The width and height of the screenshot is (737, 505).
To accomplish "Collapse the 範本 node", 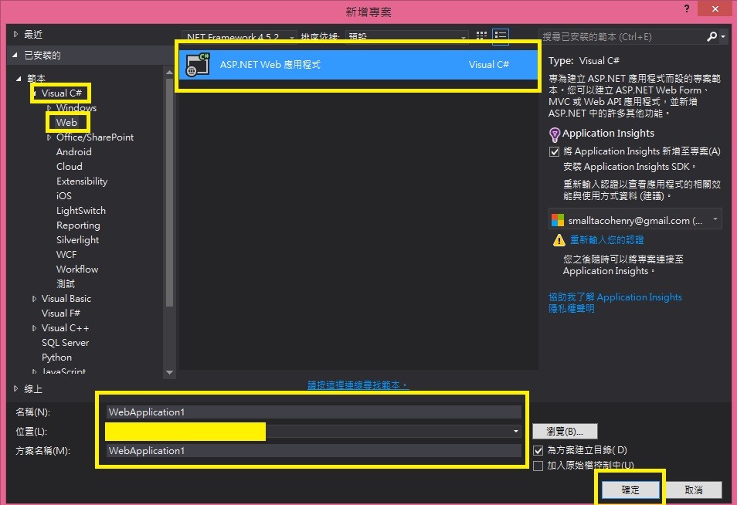I will coord(19,79).
